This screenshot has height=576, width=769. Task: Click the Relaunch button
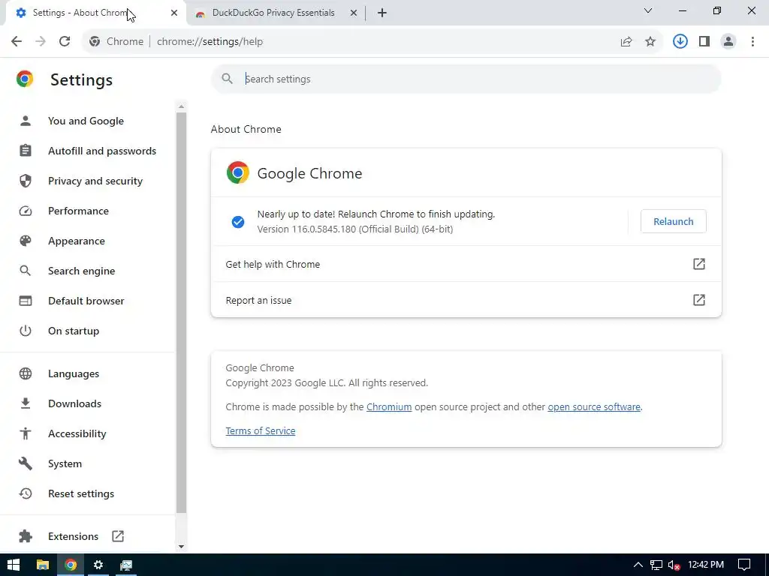click(674, 221)
